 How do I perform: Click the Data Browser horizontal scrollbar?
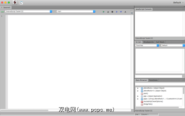point(157,107)
